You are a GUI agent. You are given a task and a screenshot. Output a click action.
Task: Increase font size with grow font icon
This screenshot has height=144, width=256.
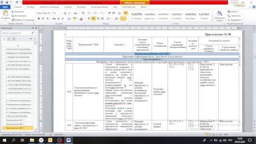pyautogui.click(x=65, y=13)
